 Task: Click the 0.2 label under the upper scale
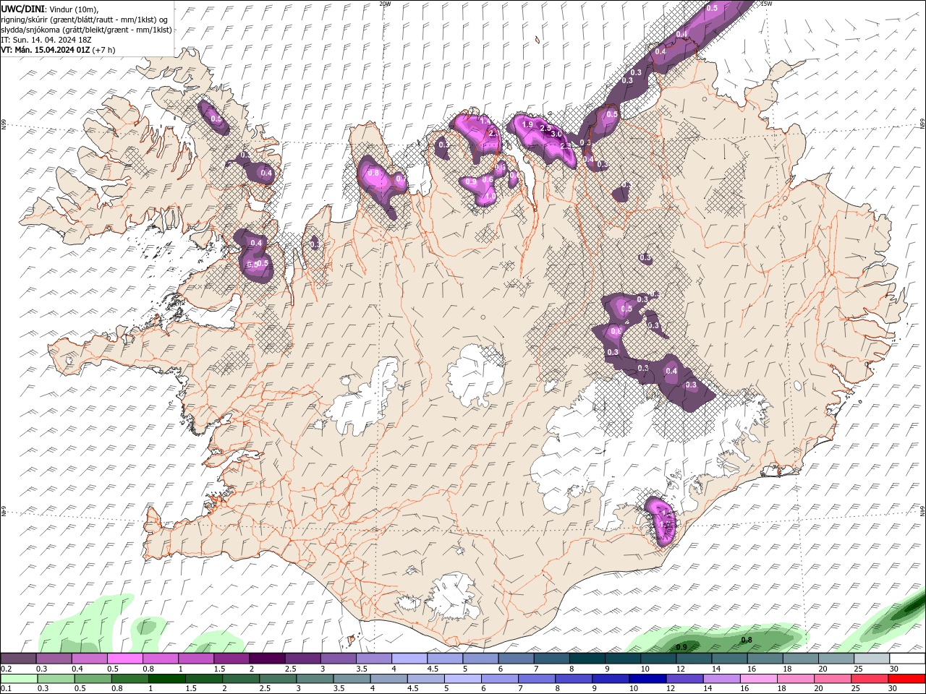[6, 669]
